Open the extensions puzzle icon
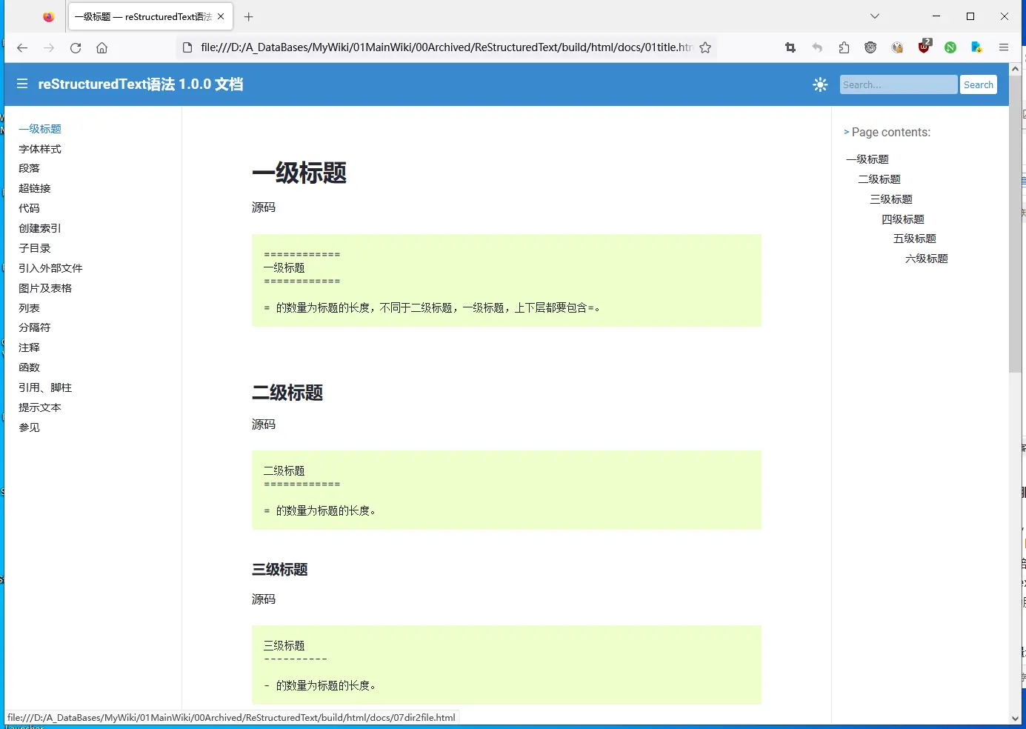 [844, 47]
